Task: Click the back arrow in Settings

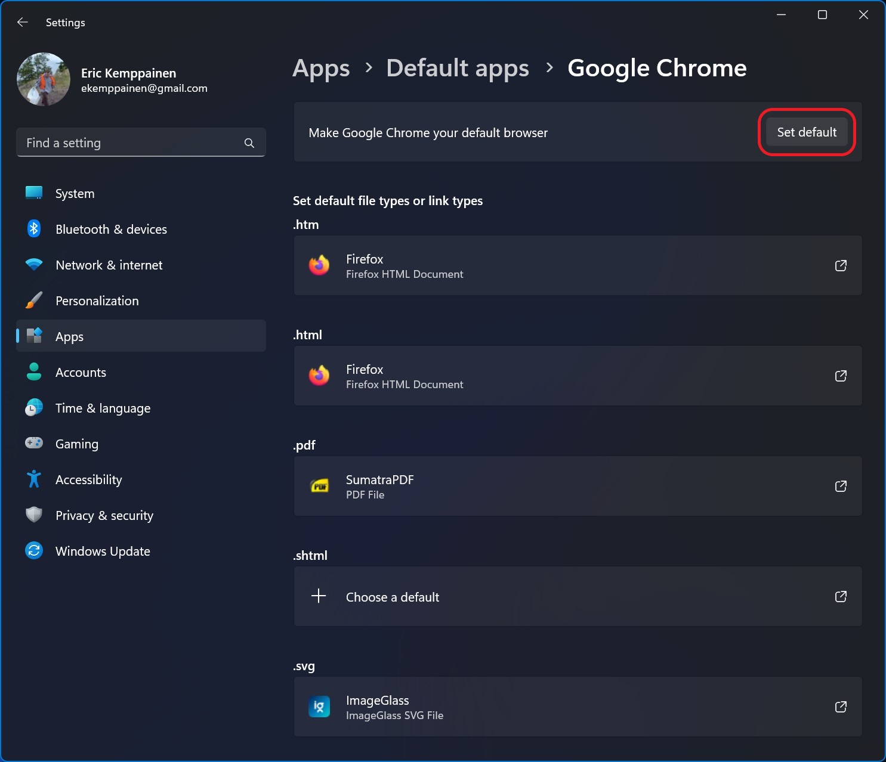Action: [23, 22]
